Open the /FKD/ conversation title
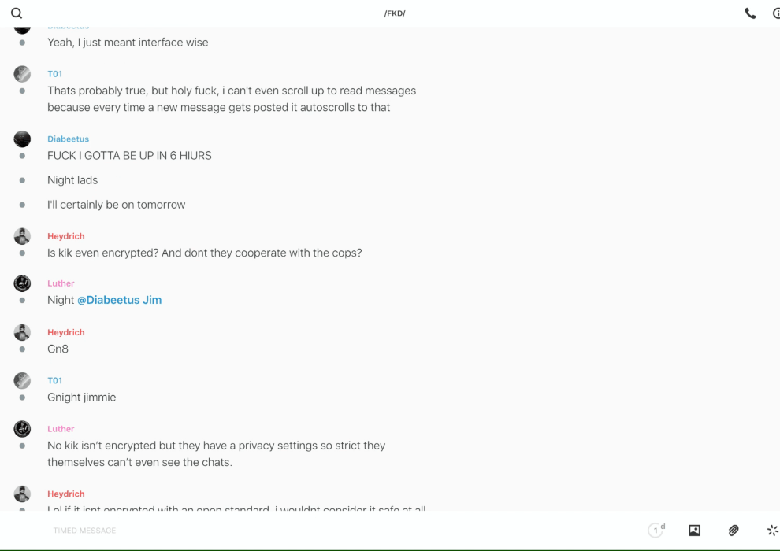Image resolution: width=780 pixels, height=551 pixels. [x=395, y=13]
